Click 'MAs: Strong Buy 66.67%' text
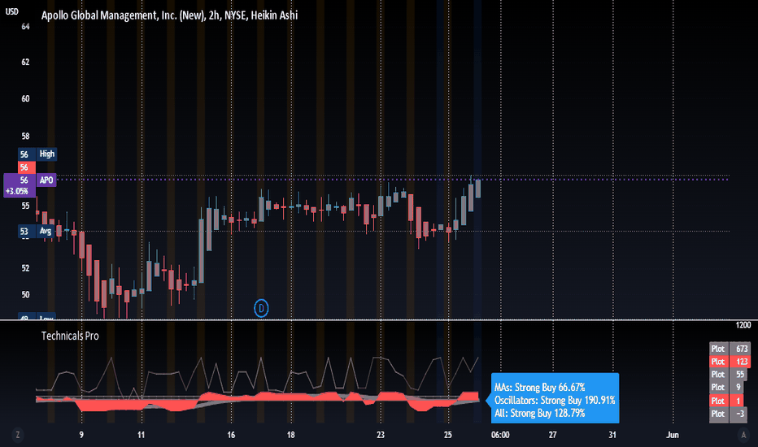This screenshot has width=758, height=447. [539, 388]
